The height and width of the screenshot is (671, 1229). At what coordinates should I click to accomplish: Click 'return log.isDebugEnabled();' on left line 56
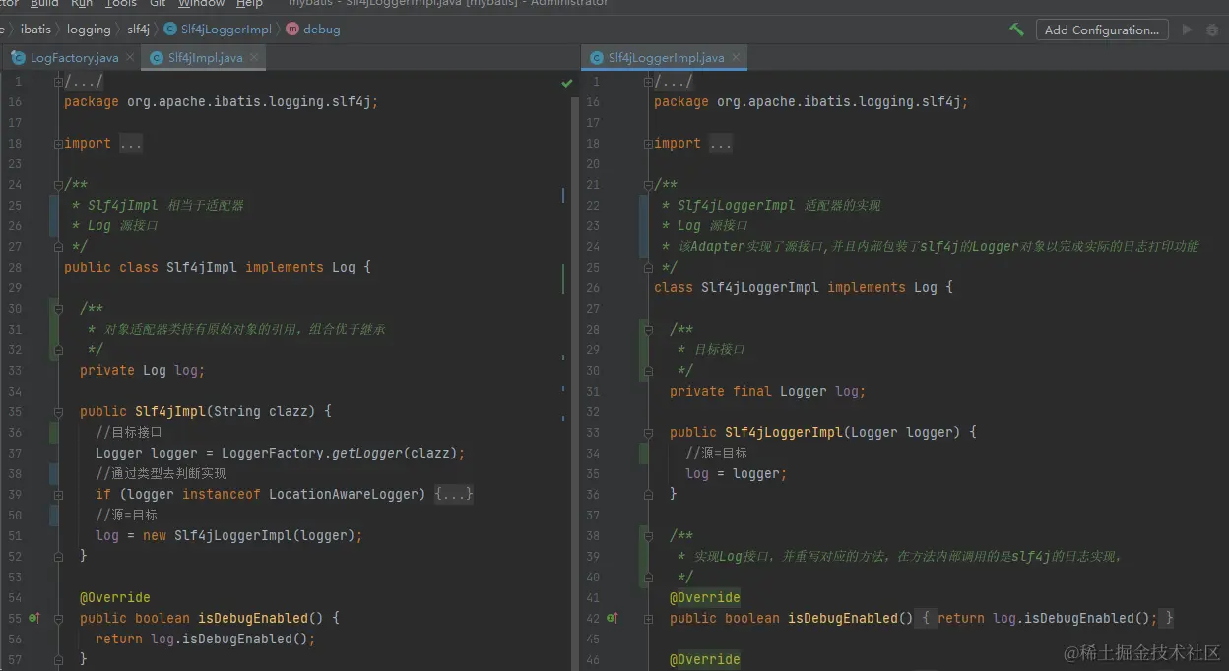pyautogui.click(x=206, y=639)
